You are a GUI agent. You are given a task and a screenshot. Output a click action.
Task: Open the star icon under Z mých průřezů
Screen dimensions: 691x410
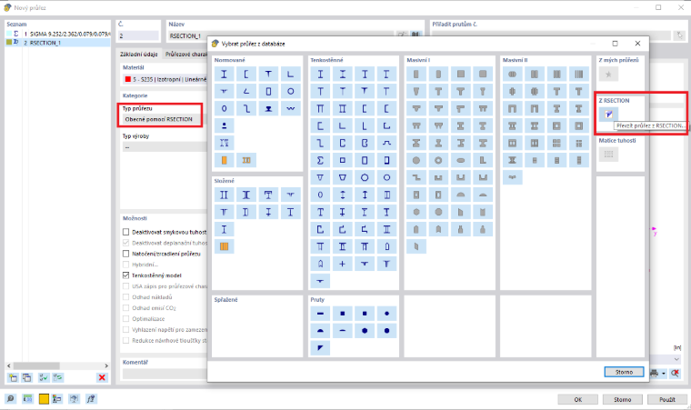[x=608, y=74]
